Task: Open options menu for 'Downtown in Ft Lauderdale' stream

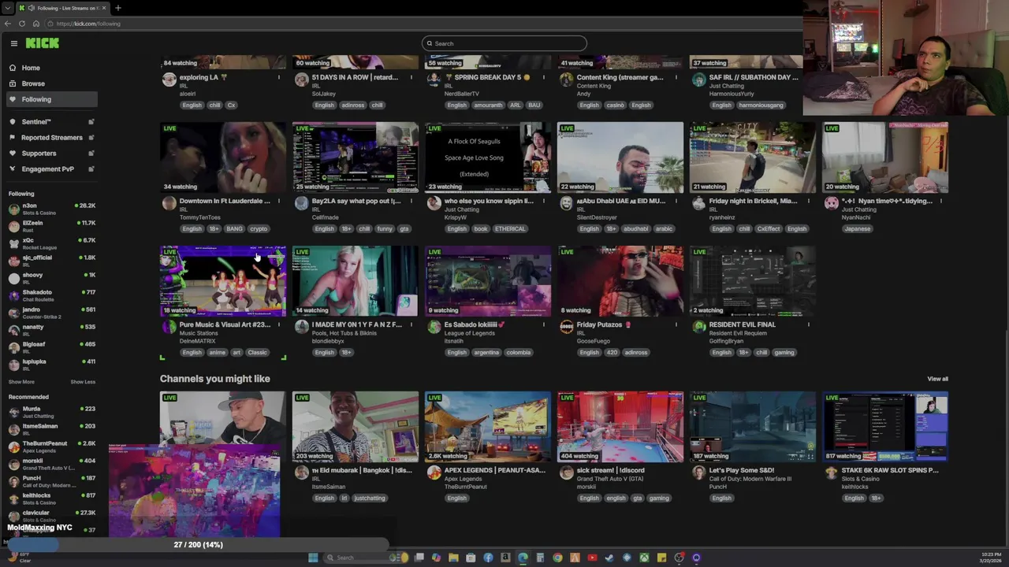Action: click(x=278, y=201)
